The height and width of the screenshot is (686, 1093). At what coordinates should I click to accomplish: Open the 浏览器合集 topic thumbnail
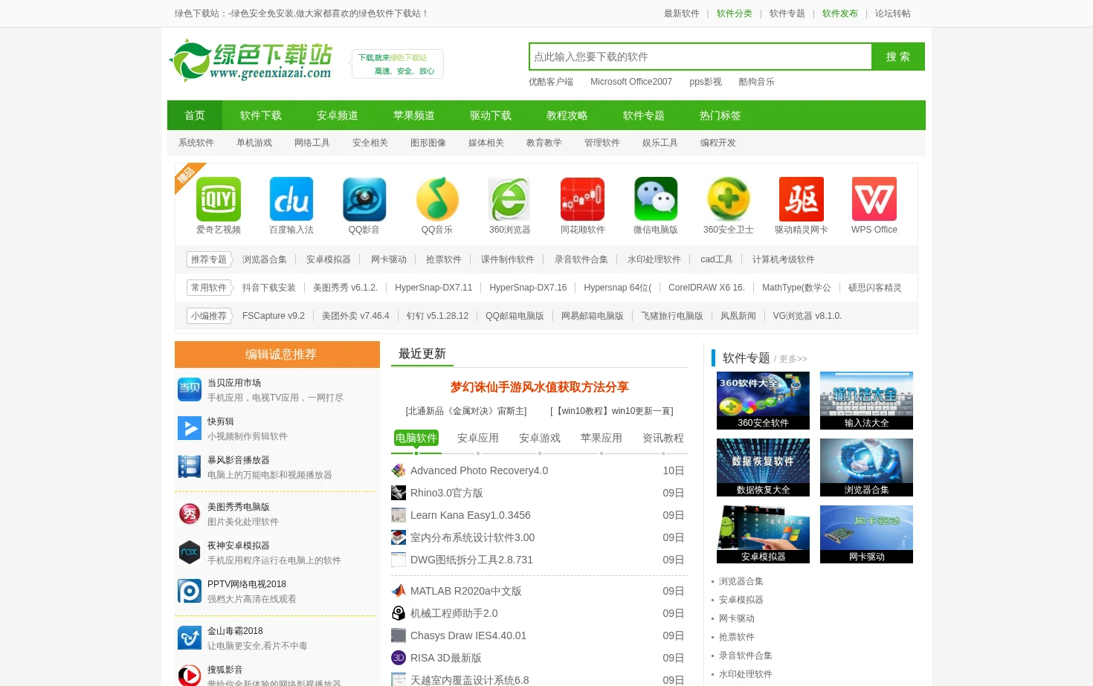coord(866,467)
